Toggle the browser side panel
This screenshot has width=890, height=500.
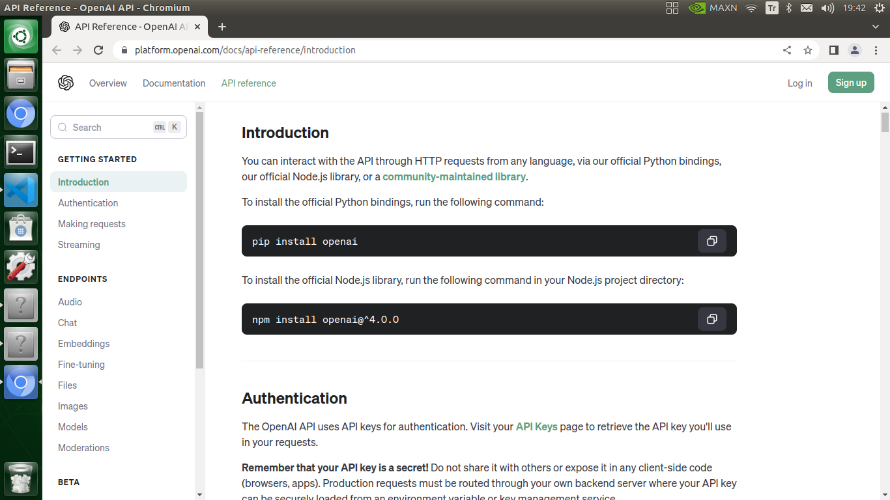pos(833,50)
